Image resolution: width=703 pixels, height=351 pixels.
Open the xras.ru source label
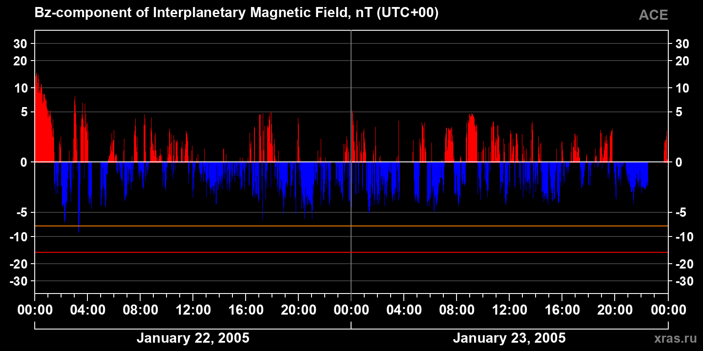point(675,338)
